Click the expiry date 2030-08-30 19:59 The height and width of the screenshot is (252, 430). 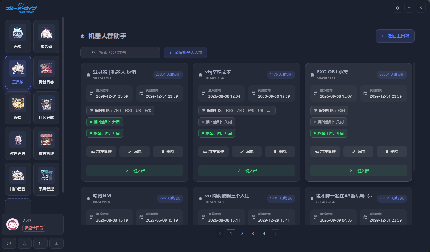pos(274,96)
